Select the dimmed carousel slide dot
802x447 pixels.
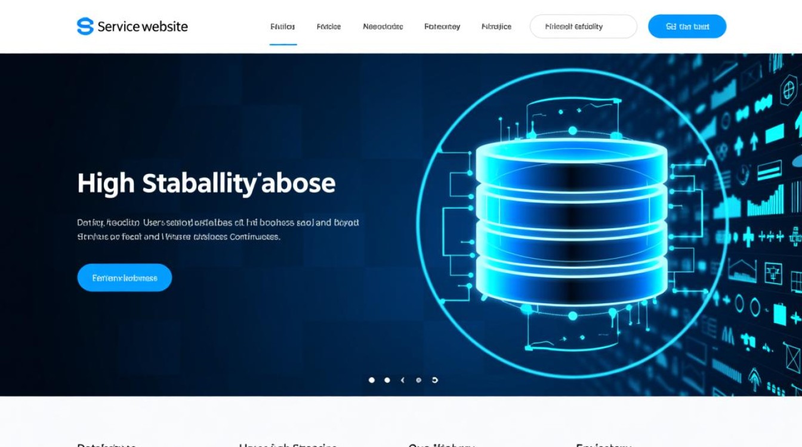tap(419, 380)
